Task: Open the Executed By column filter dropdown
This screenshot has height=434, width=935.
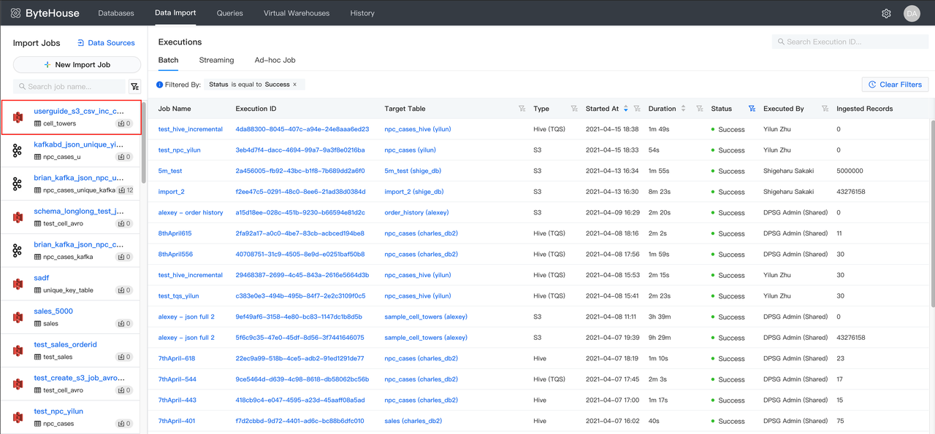Action: point(825,109)
